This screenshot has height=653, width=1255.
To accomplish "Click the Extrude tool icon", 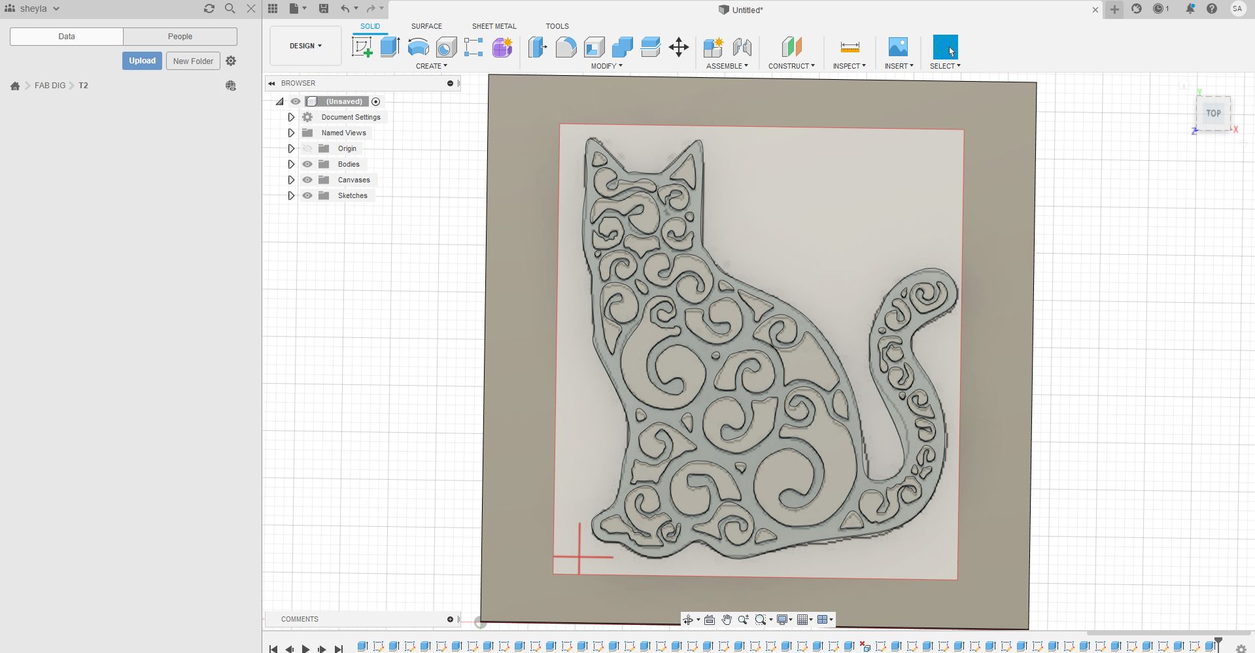I will tap(390, 47).
